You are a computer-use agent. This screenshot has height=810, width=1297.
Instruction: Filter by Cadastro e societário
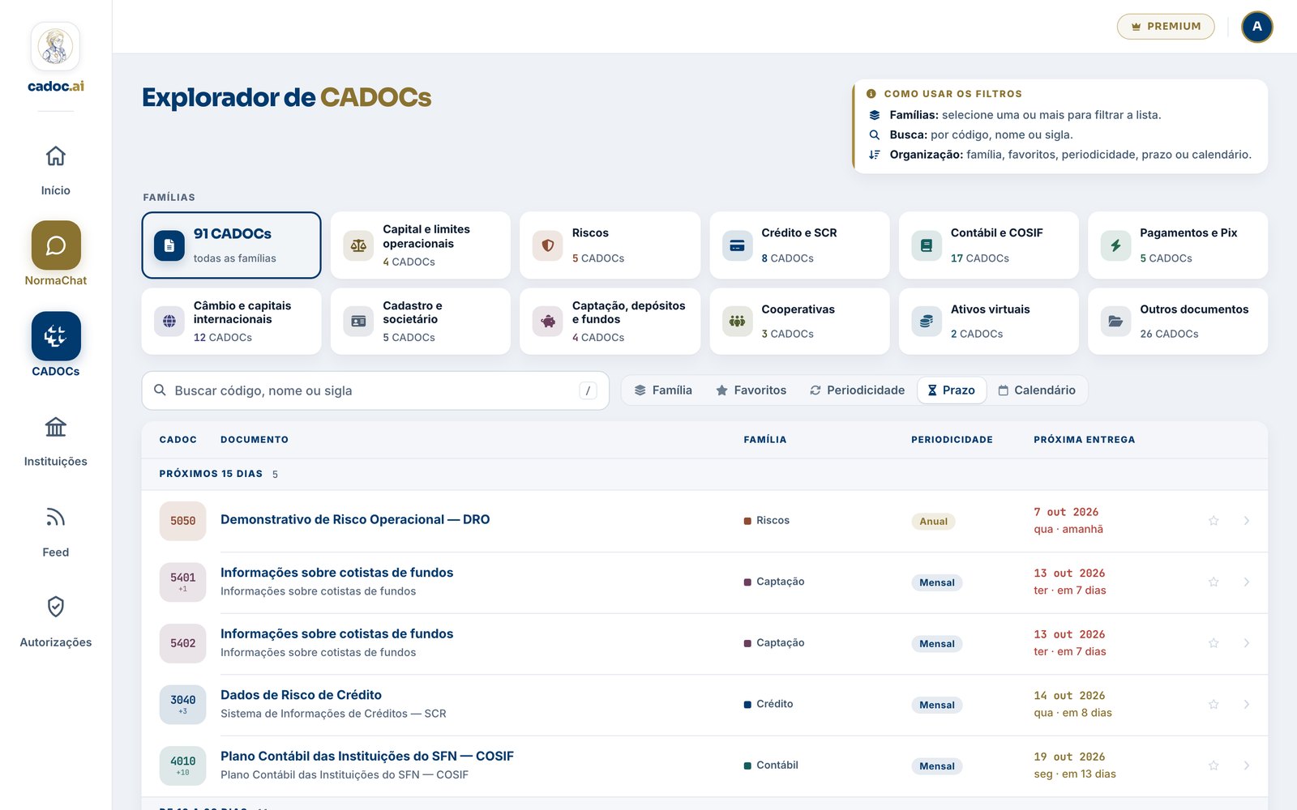(421, 322)
